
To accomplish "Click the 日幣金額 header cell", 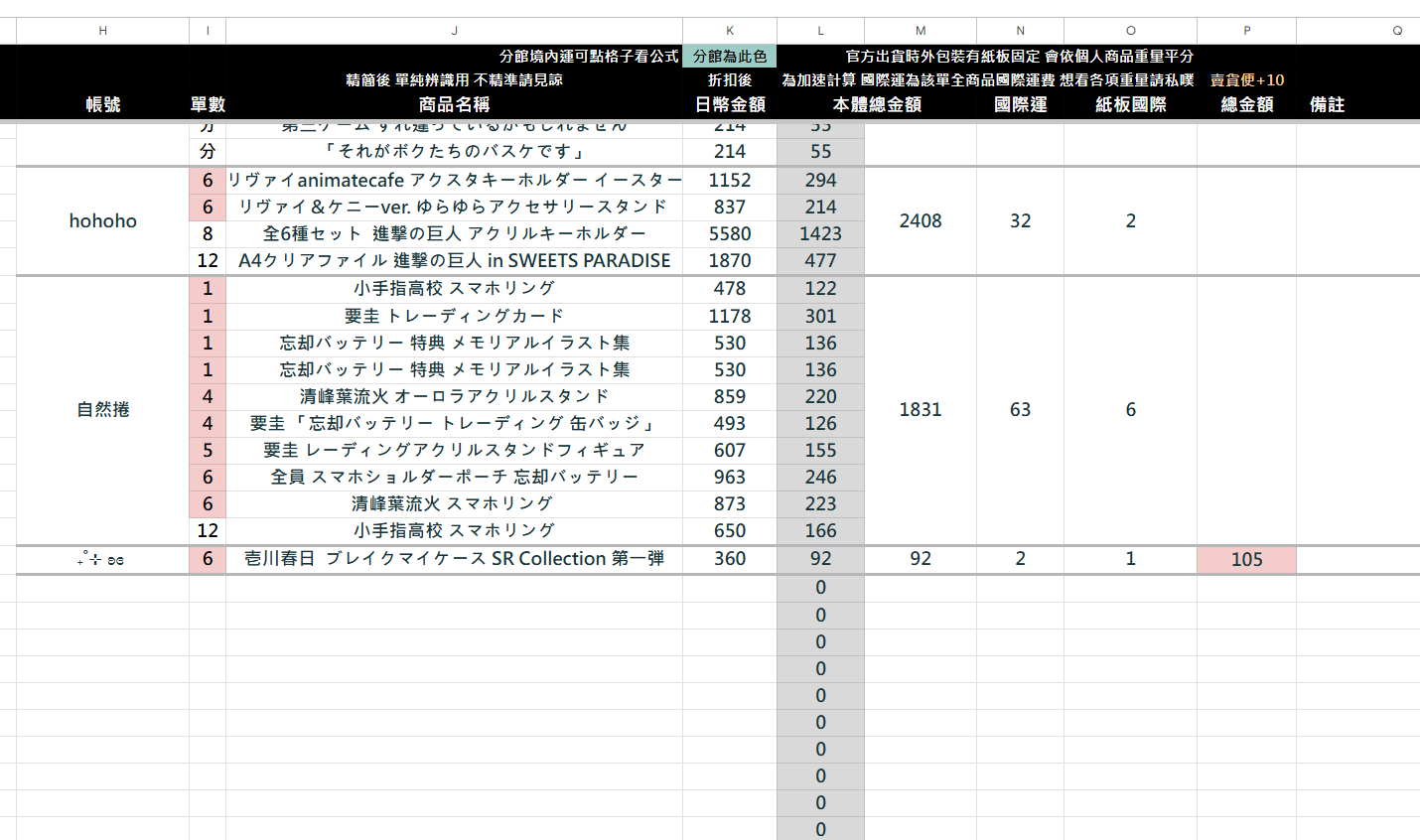I will pyautogui.click(x=730, y=104).
